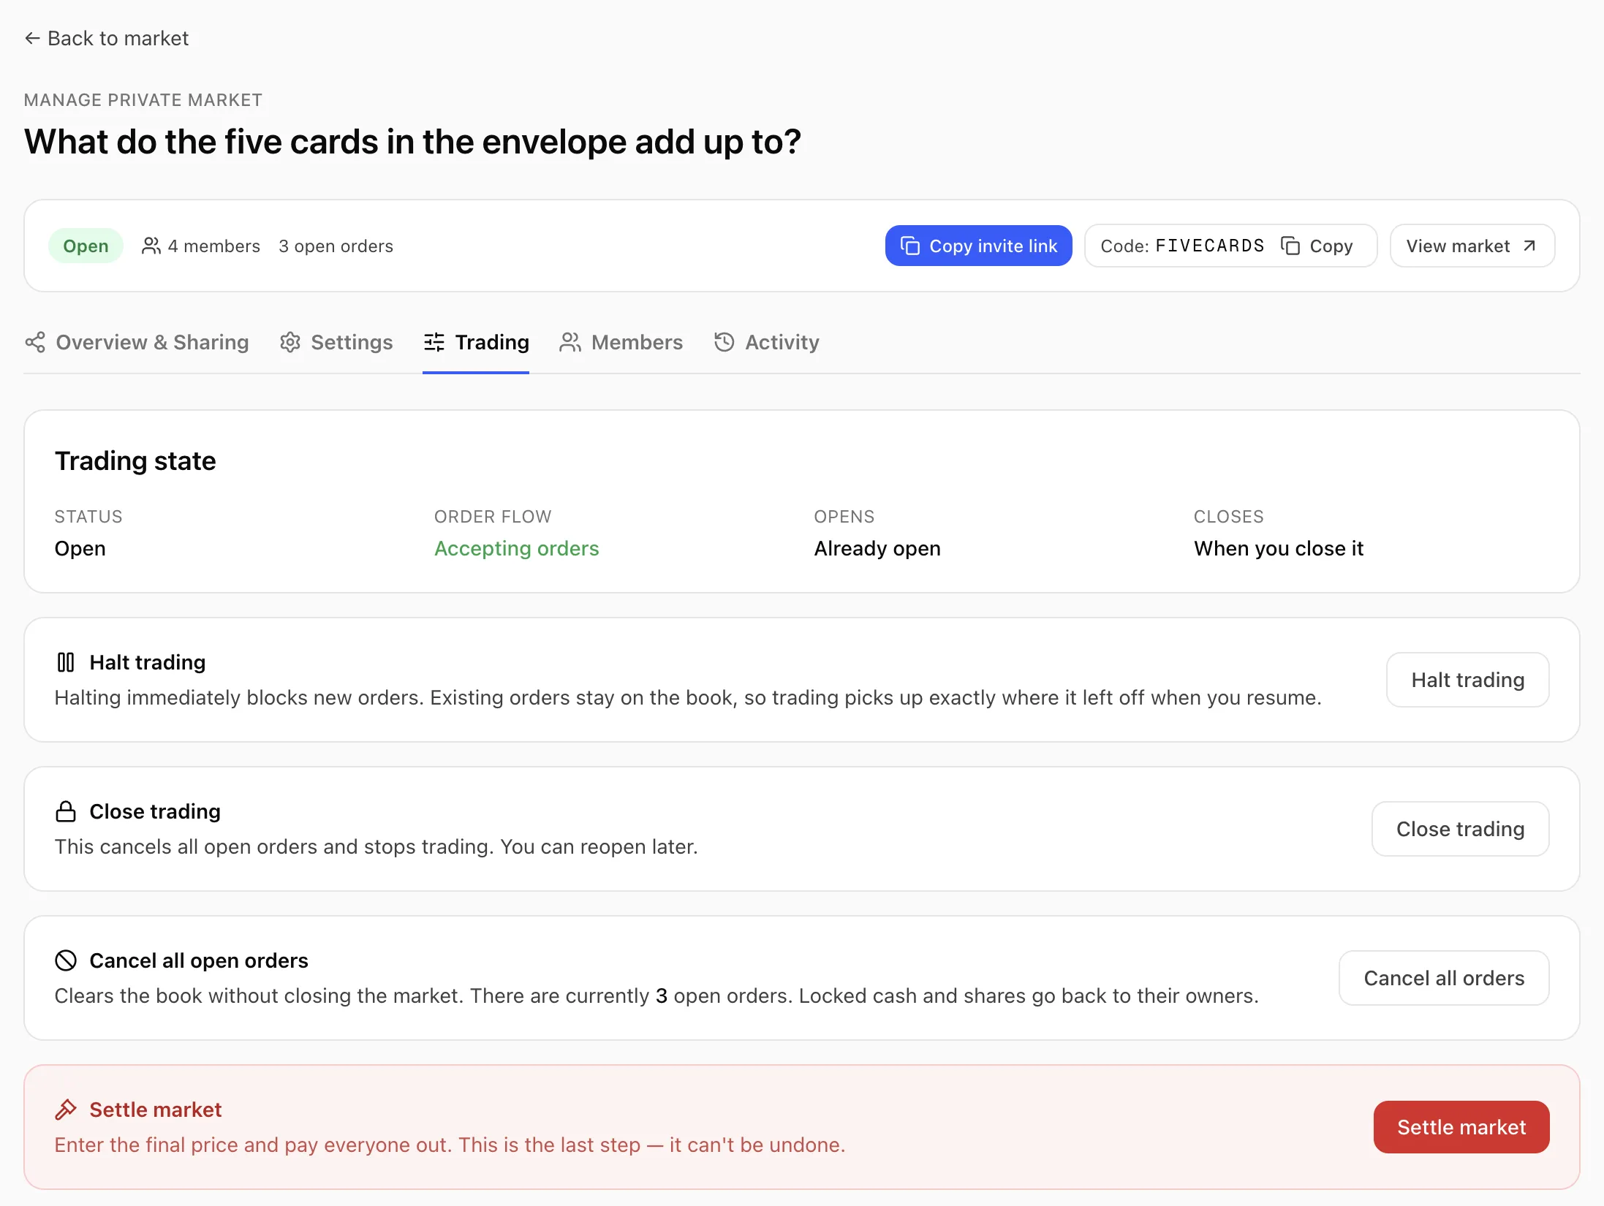Click the 'Already open' value
This screenshot has width=1604, height=1206.
coord(877,548)
